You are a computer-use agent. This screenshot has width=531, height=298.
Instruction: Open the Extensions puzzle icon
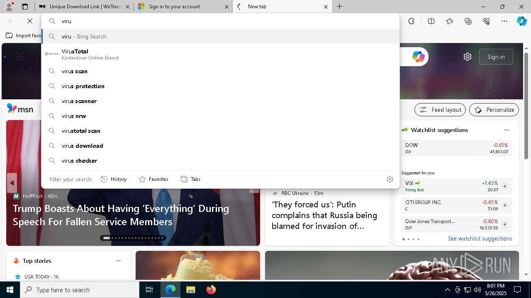411,21
